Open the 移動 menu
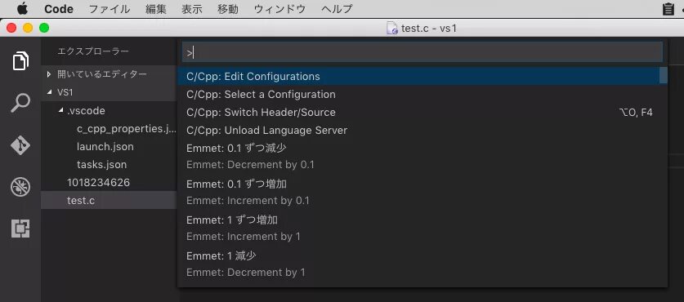This screenshot has width=684, height=302. (x=228, y=9)
